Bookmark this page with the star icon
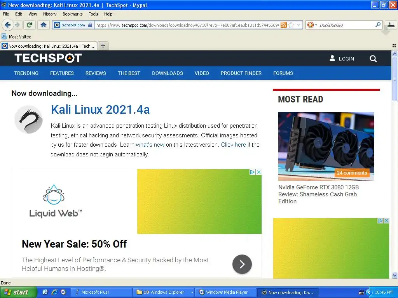The width and height of the screenshot is (398, 298). coord(291,25)
